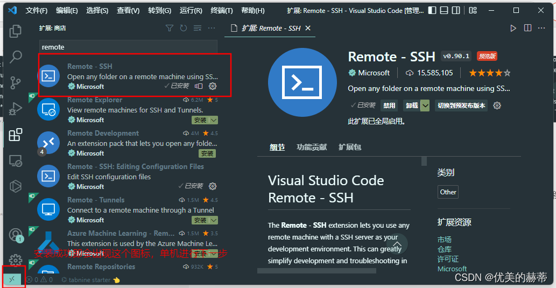Screen dimensions: 556x288
Task: Toggle primary sidebar visibility in title bar
Action: (432, 10)
